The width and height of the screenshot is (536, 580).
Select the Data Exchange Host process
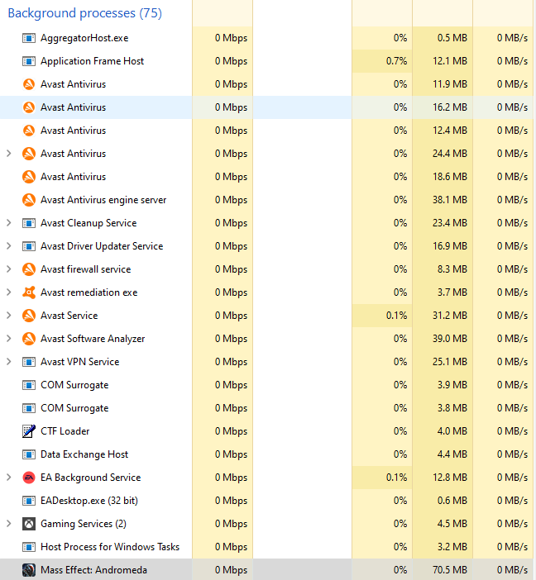pyautogui.click(x=84, y=454)
